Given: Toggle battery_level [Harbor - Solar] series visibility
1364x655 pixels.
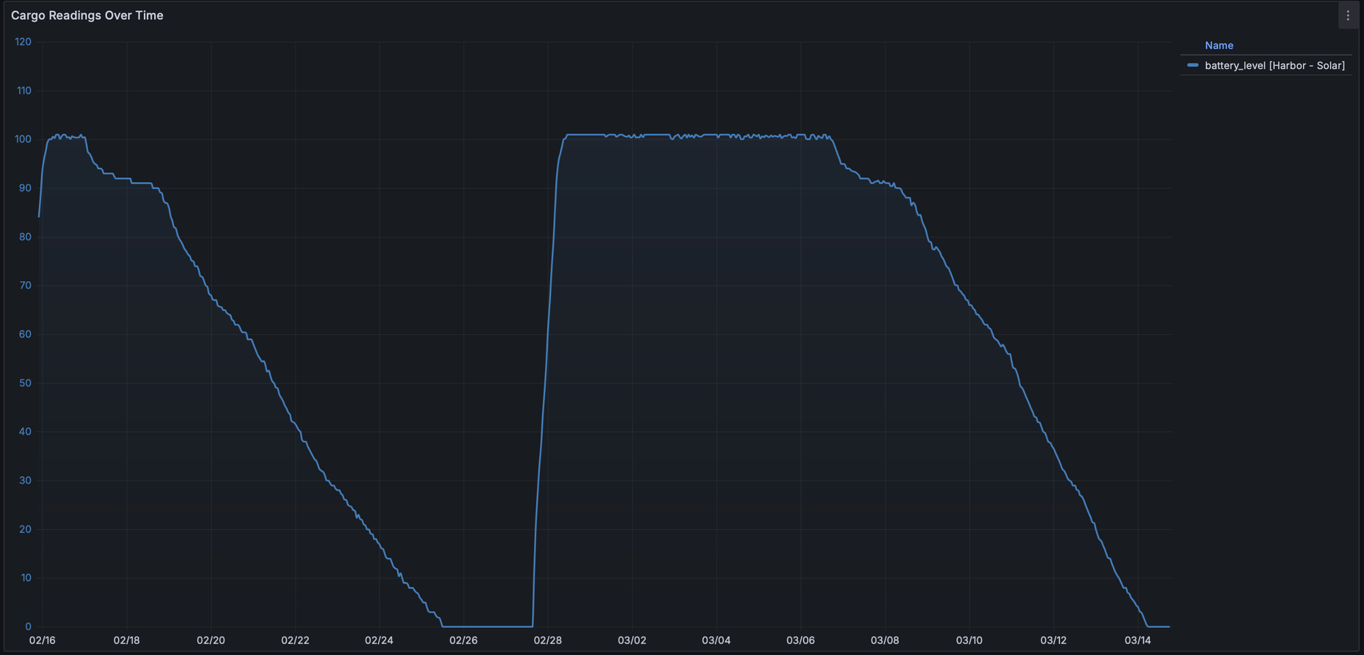Looking at the screenshot, I should tap(1274, 65).
